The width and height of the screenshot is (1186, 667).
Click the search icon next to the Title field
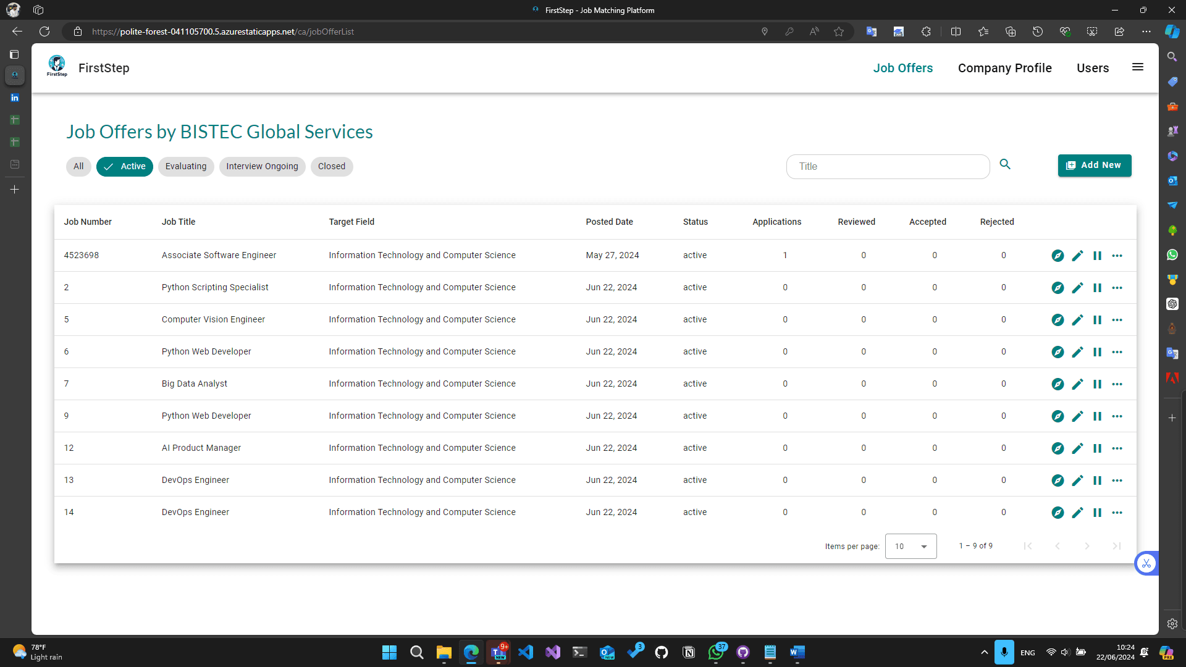pyautogui.click(x=1006, y=164)
